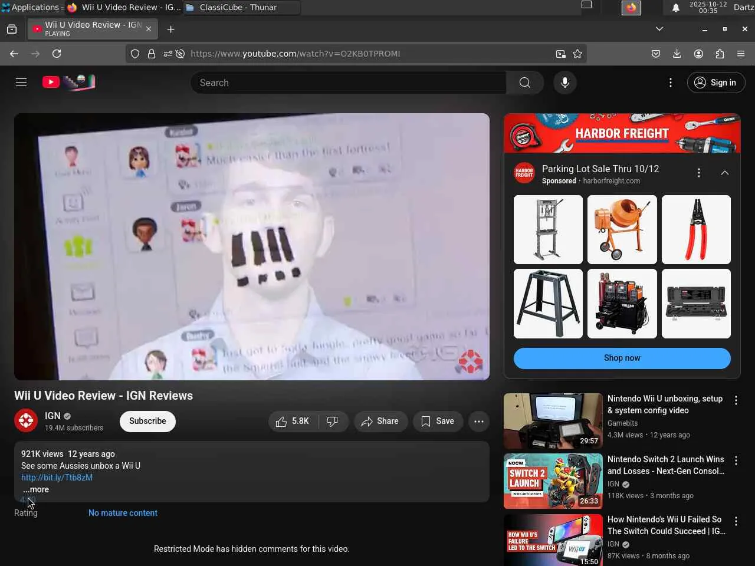The width and height of the screenshot is (755, 566).
Task: Click the Harbor Freight banner image
Action: (x=622, y=133)
